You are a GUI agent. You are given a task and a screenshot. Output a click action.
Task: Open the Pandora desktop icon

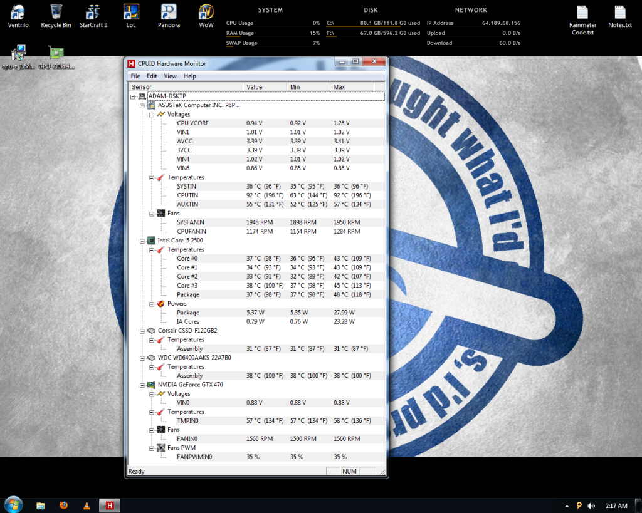click(168, 13)
